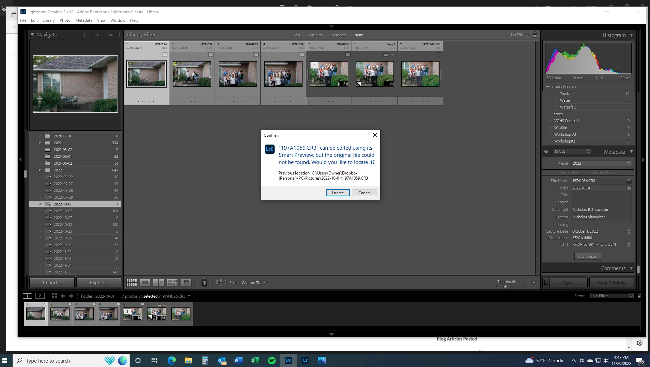Open the Sort Capture Time dropdown
Viewport: 650px width, 367px height.
[256, 283]
